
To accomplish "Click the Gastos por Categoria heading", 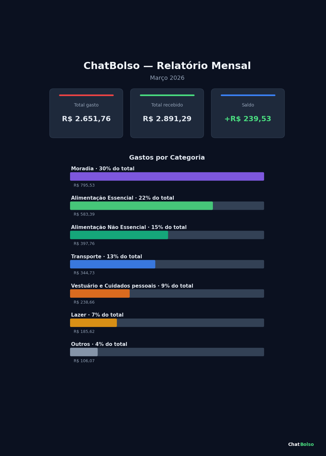I will pyautogui.click(x=167, y=158).
